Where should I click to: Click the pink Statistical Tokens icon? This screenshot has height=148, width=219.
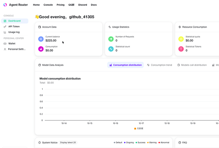[x=181, y=49]
